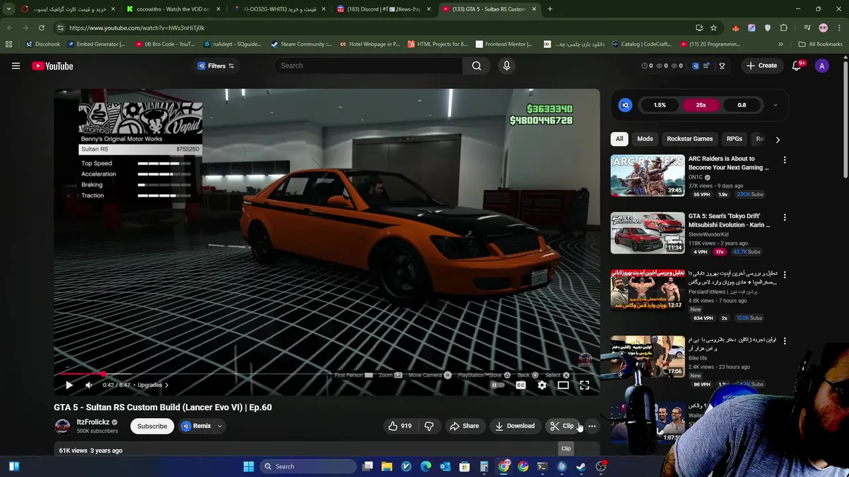Click the magnifier search submit icon
Viewport: 849px width, 477px height.
click(476, 66)
